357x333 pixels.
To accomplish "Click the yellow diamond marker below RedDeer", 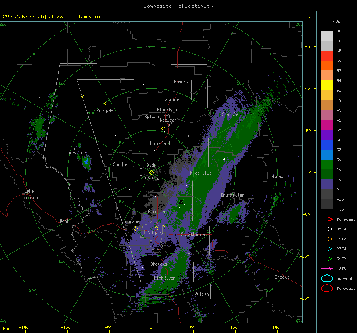I will pos(163,129).
